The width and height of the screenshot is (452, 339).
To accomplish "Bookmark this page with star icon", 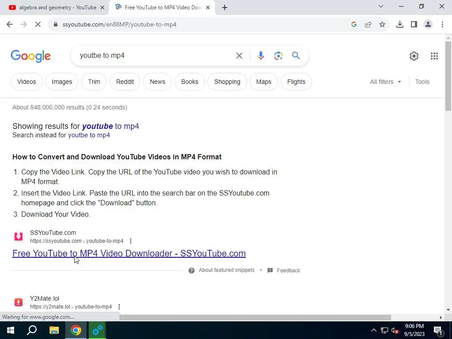I will [x=382, y=25].
